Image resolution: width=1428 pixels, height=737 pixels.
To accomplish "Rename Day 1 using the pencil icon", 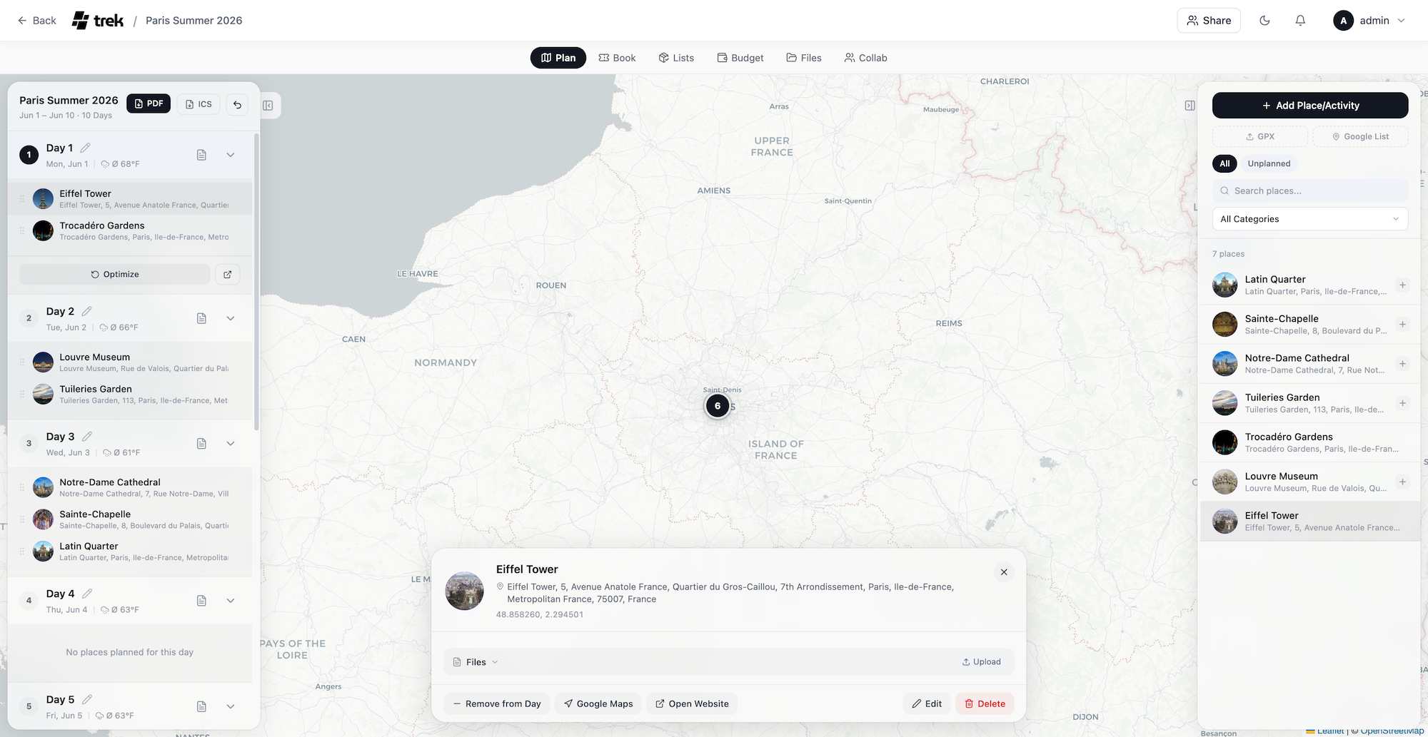I will pos(86,148).
